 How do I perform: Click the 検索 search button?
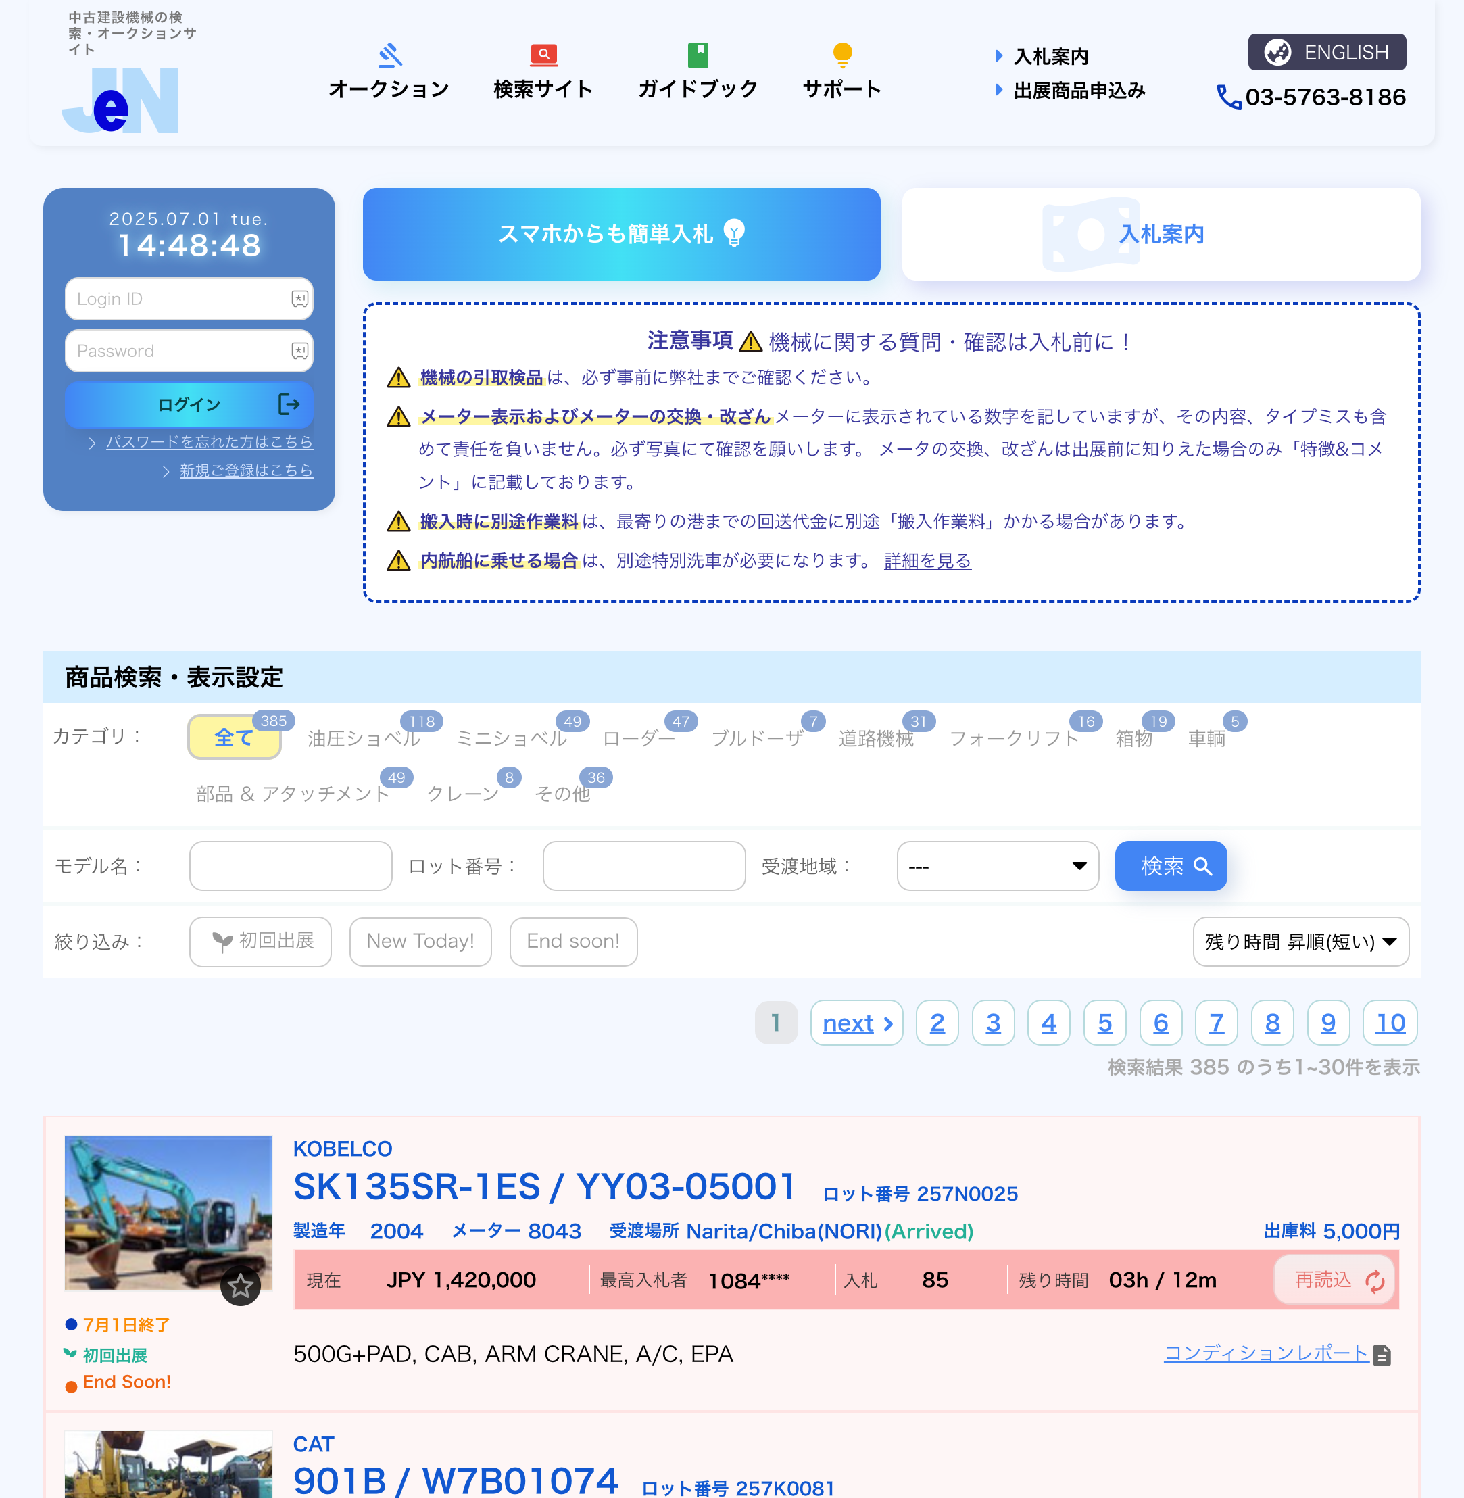(1170, 866)
